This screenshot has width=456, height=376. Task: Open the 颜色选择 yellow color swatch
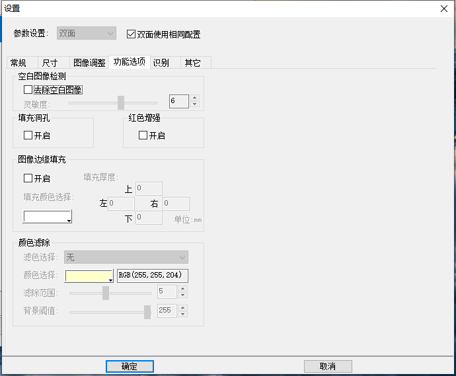click(89, 276)
